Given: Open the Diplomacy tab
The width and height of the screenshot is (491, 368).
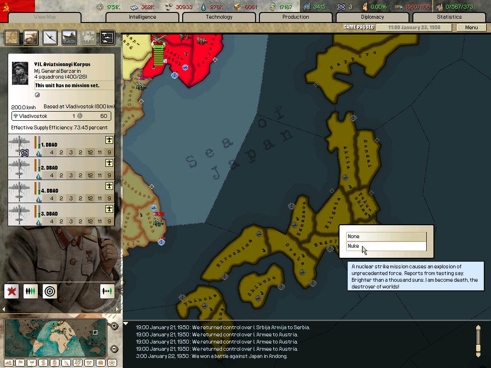Looking at the screenshot, I should point(372,17).
